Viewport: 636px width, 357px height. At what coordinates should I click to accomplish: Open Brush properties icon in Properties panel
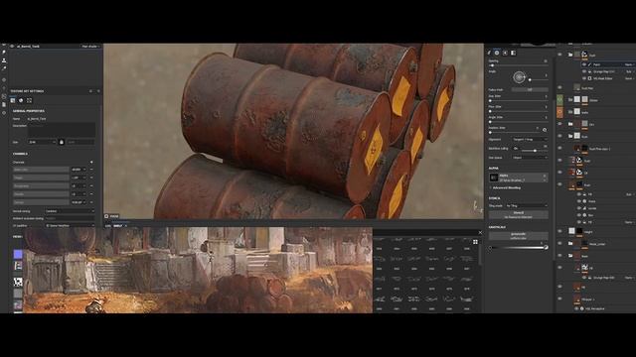point(489,53)
